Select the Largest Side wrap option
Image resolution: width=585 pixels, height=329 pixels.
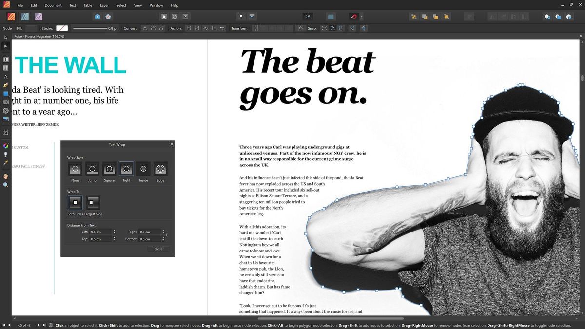(93, 201)
